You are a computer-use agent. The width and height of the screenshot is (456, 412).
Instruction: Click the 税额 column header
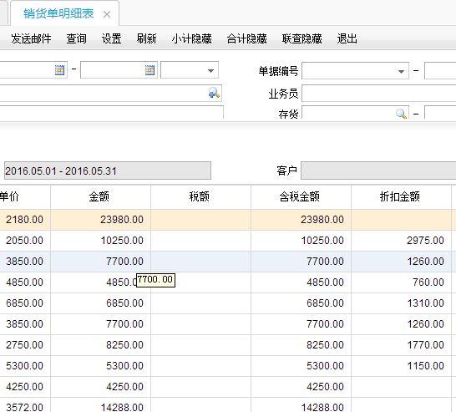click(200, 196)
